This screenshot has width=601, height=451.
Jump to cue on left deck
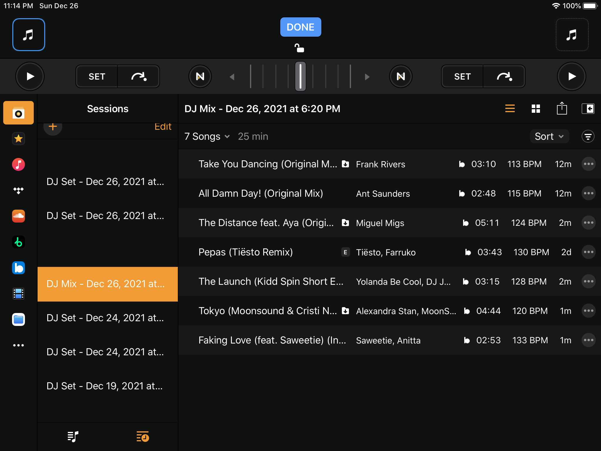click(139, 76)
